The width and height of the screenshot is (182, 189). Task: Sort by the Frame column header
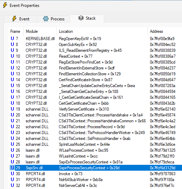(x=15, y=31)
